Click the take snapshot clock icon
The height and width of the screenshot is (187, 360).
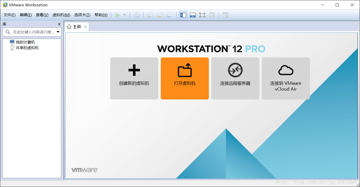(x=150, y=15)
